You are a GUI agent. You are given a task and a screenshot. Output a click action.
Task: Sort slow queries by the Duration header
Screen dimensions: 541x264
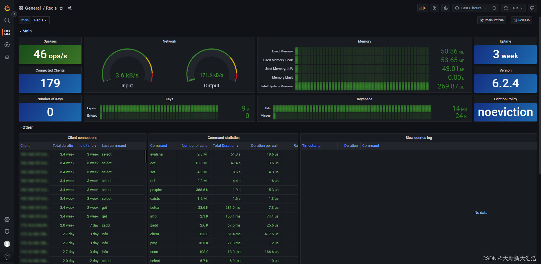coord(351,146)
